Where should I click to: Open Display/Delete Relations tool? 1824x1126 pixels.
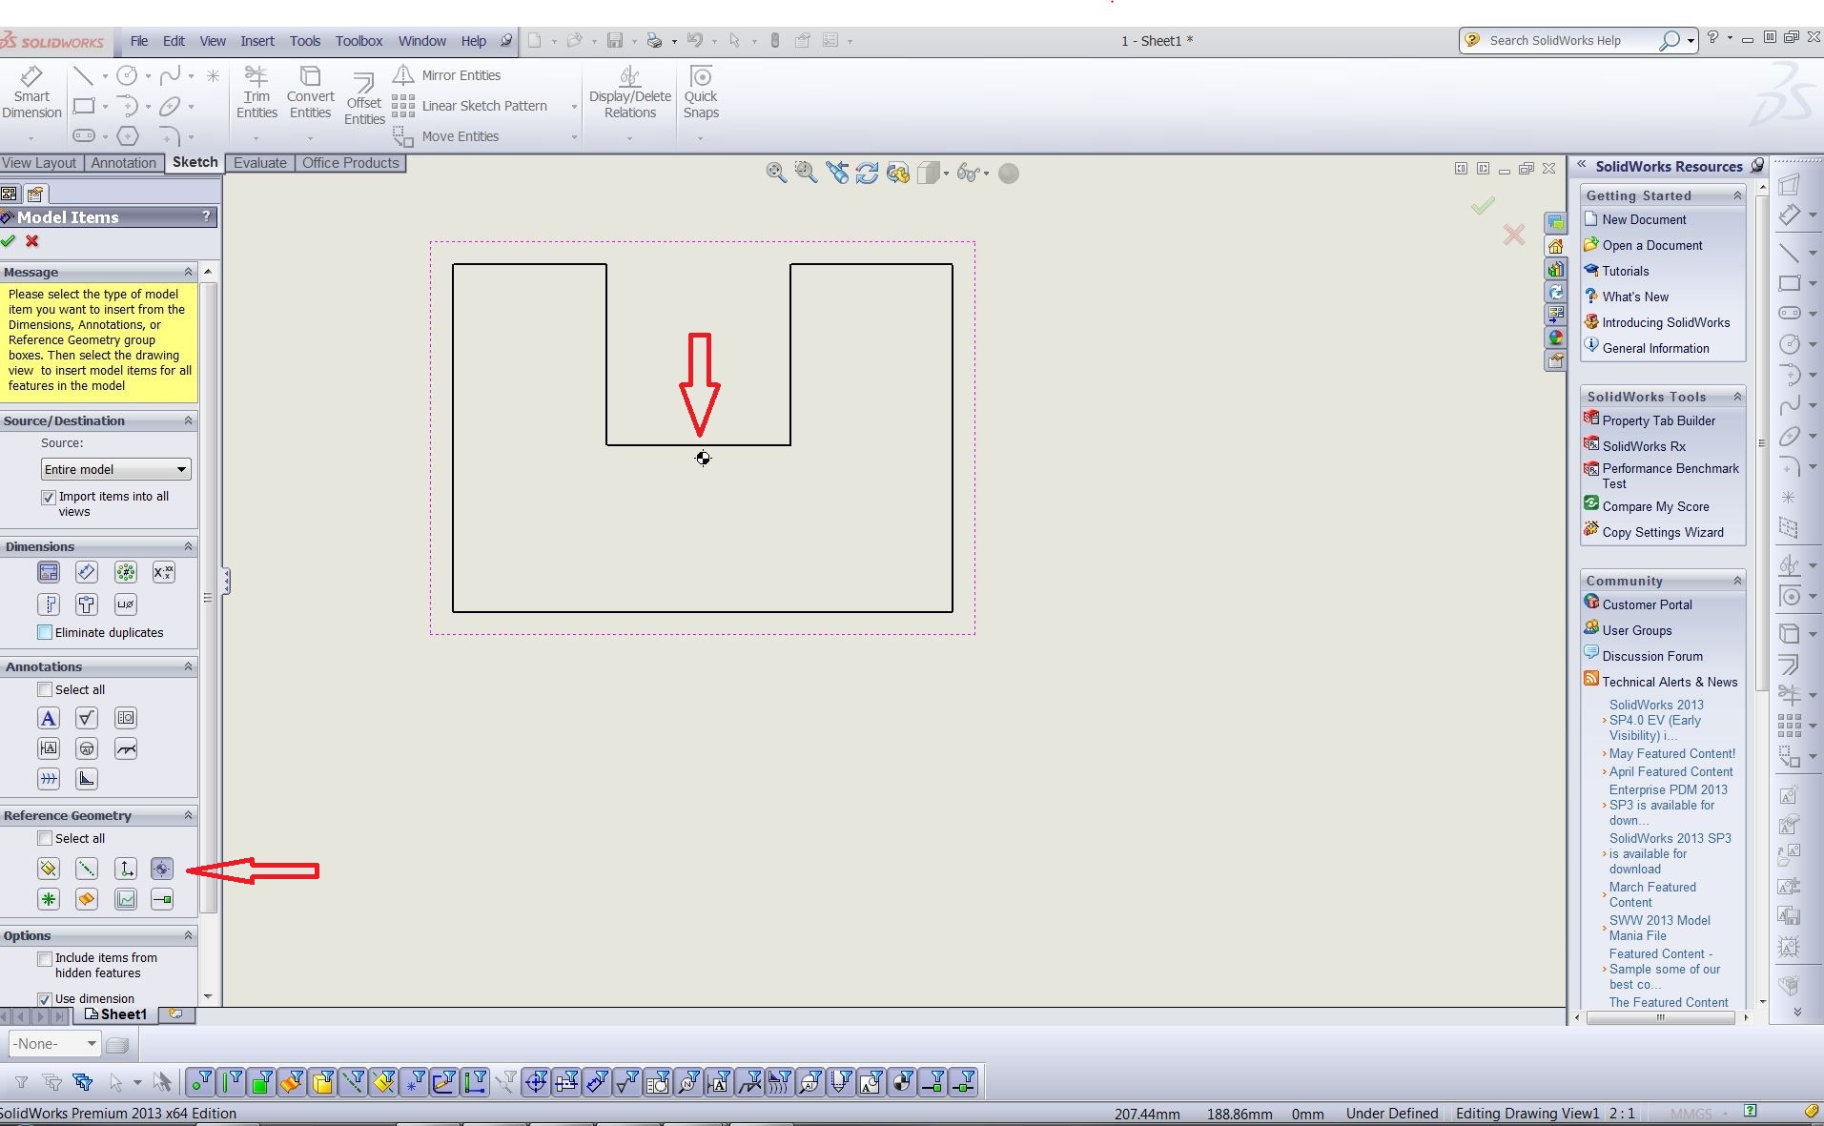tap(629, 92)
